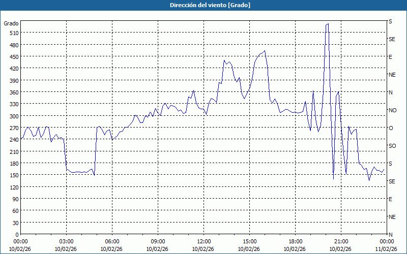
Task: Click the chart title Dirección del viento
Action: [x=203, y=5]
